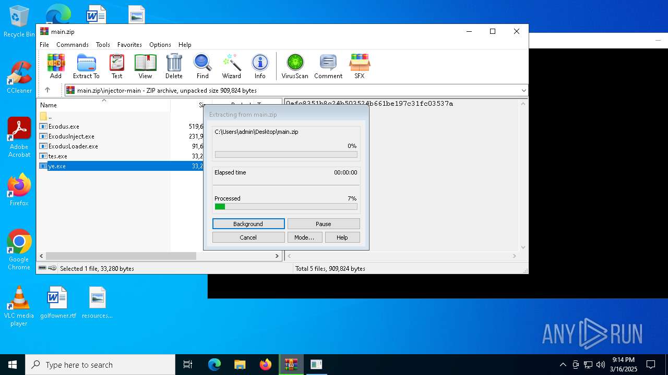Click right arrow of file list scrollbar

tap(277, 256)
